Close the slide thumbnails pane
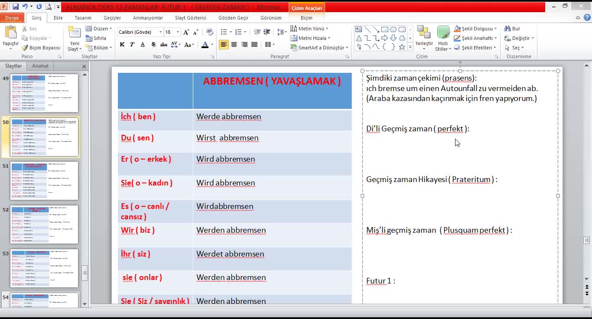This screenshot has width=592, height=319. point(84,66)
